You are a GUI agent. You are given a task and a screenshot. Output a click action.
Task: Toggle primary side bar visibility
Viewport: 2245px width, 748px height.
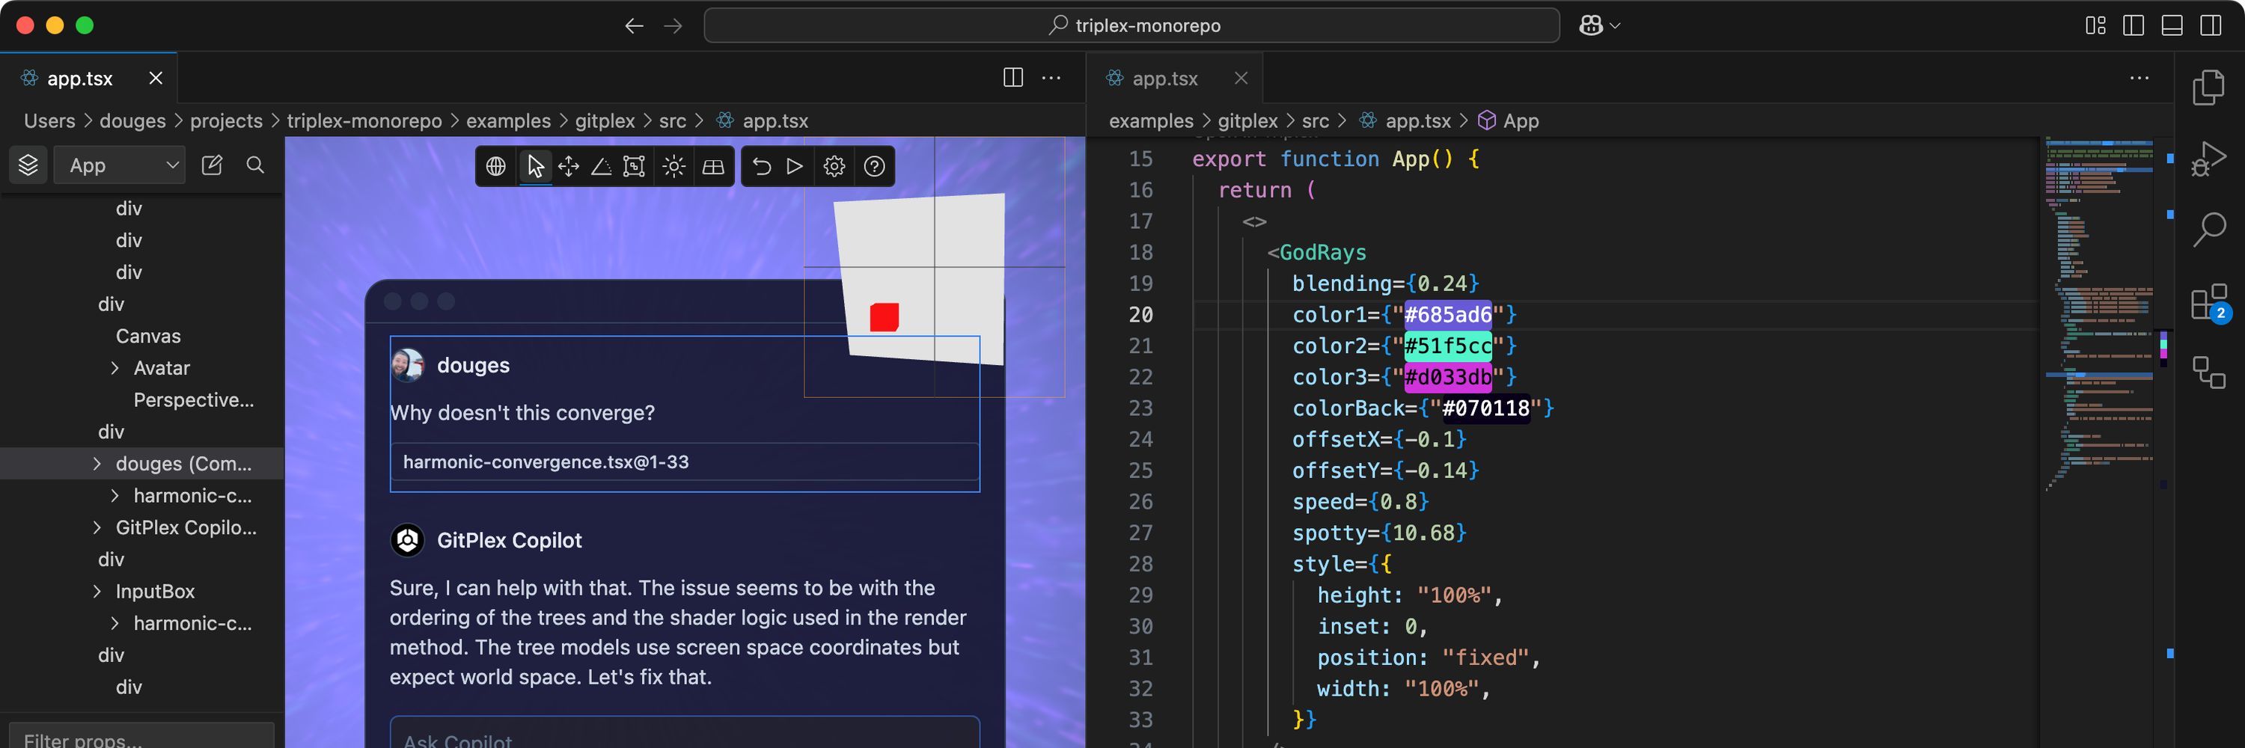click(x=2133, y=25)
